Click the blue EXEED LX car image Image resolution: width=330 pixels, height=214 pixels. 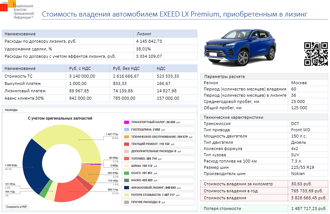point(240,47)
